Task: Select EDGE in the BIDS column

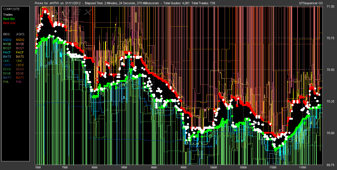Action: (x=7, y=73)
